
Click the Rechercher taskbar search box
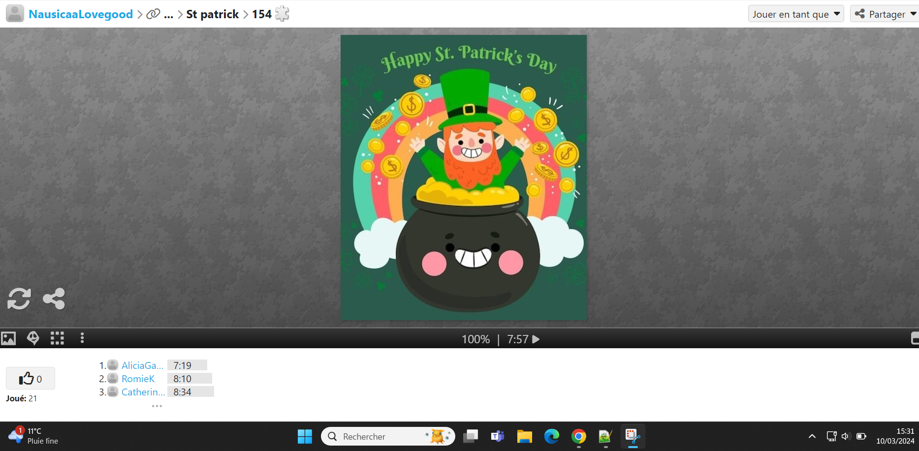click(388, 436)
